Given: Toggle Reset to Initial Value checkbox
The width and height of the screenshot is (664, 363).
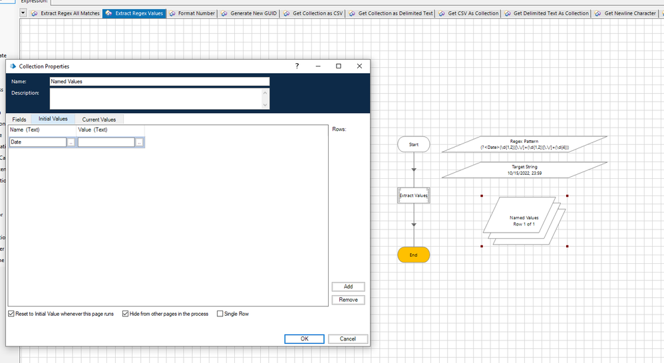Looking at the screenshot, I should [11, 314].
